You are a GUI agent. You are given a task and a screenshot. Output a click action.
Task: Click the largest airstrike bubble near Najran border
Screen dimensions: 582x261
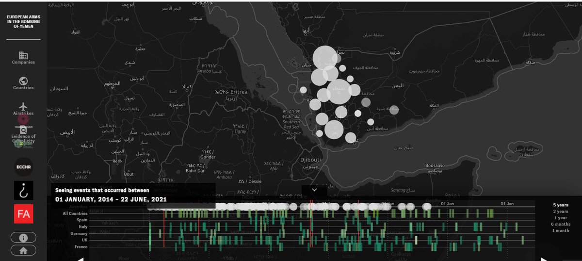tap(325, 57)
